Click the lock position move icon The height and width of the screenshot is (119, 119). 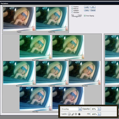point(76,114)
